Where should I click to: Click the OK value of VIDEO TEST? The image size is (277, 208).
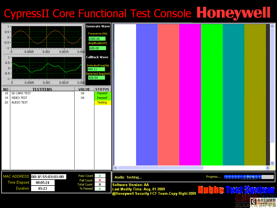[x=83, y=98]
